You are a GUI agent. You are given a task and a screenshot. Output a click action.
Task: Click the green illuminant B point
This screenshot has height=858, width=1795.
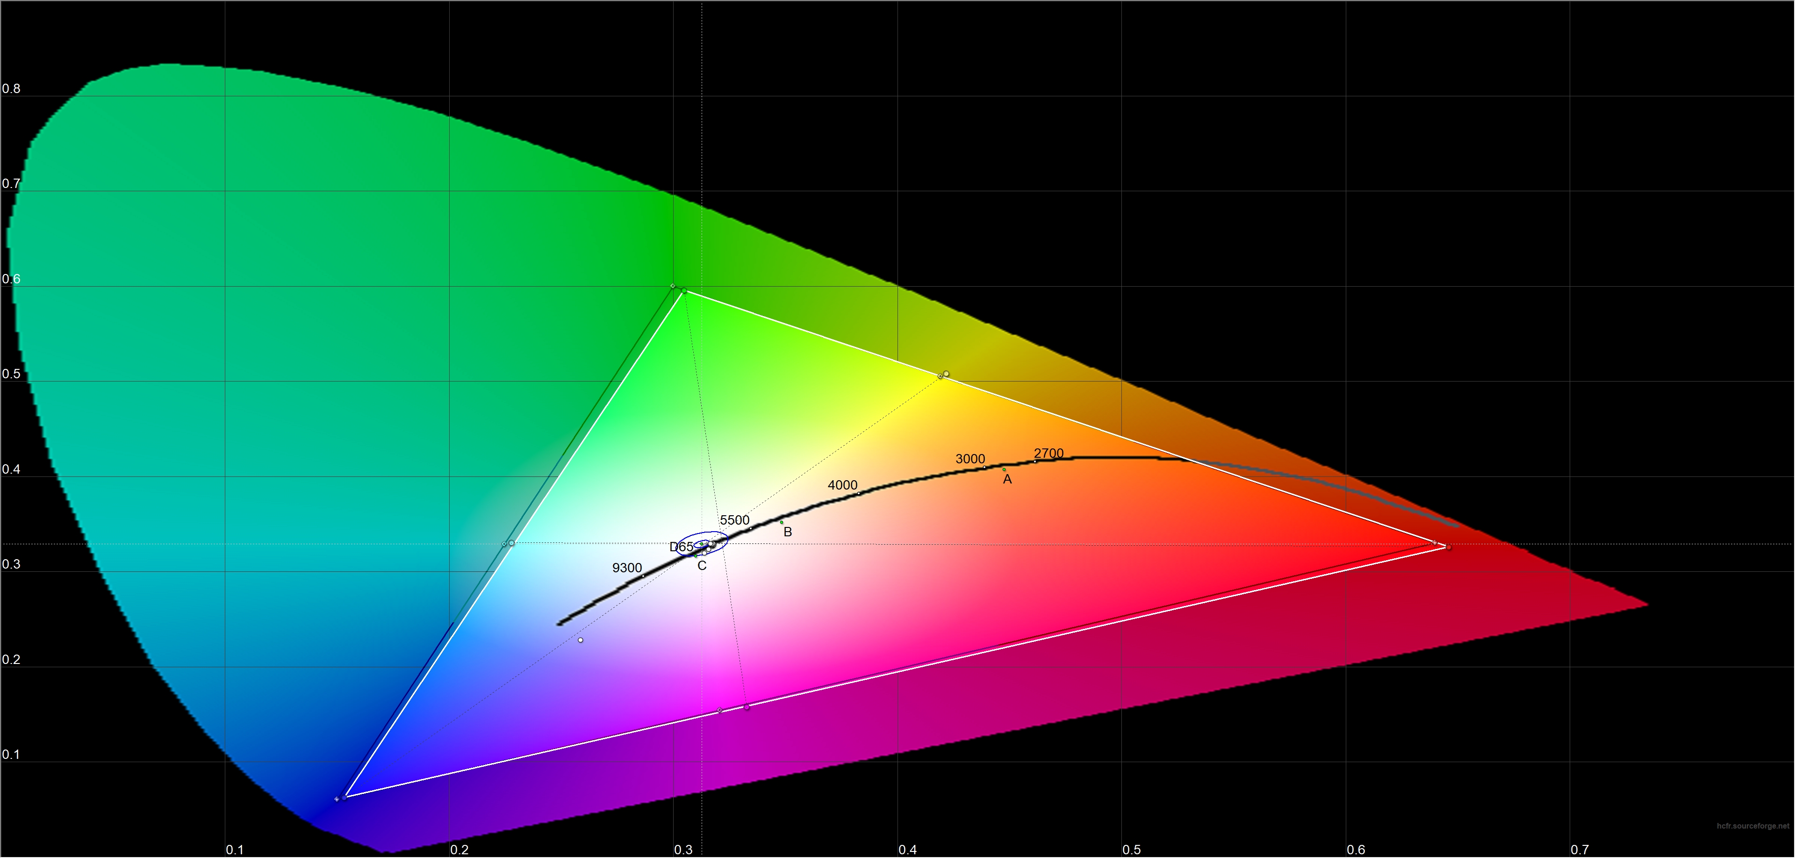(782, 522)
